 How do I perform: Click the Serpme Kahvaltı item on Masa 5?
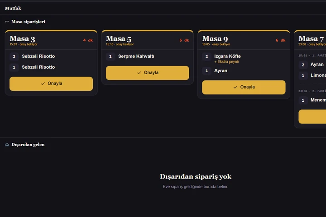click(x=136, y=56)
